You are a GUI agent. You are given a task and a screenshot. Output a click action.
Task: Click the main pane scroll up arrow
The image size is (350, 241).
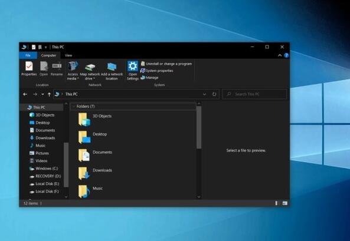point(199,104)
